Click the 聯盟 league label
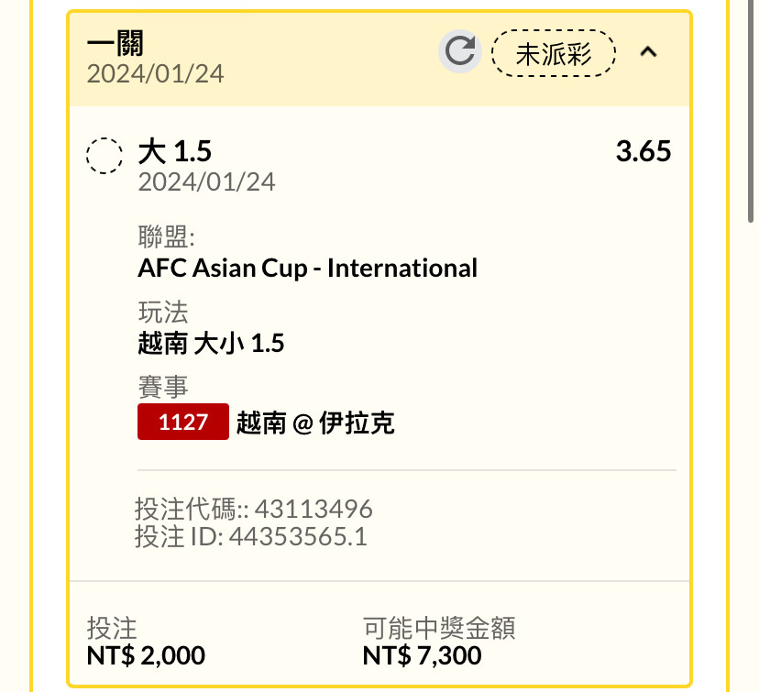This screenshot has height=692, width=759. pyautogui.click(x=166, y=236)
